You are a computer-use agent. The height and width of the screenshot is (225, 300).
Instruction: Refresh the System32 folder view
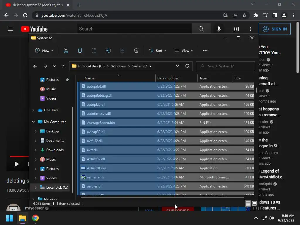[x=187, y=66]
